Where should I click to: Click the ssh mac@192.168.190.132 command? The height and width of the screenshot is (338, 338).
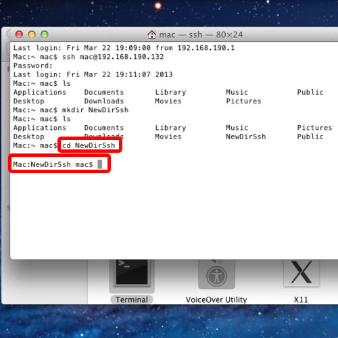[x=113, y=57]
